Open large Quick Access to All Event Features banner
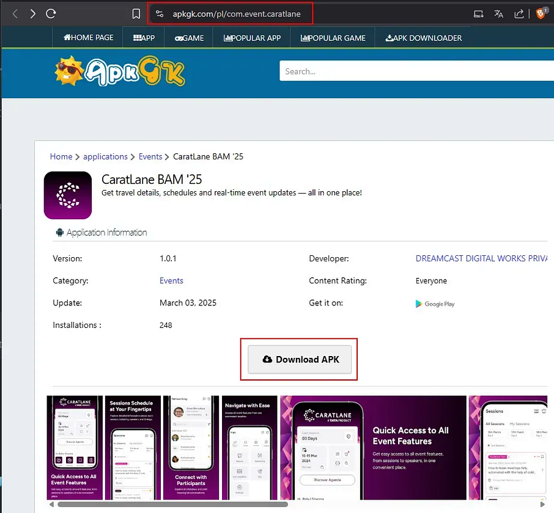Screen dimensions: 554x513 (x=373, y=448)
